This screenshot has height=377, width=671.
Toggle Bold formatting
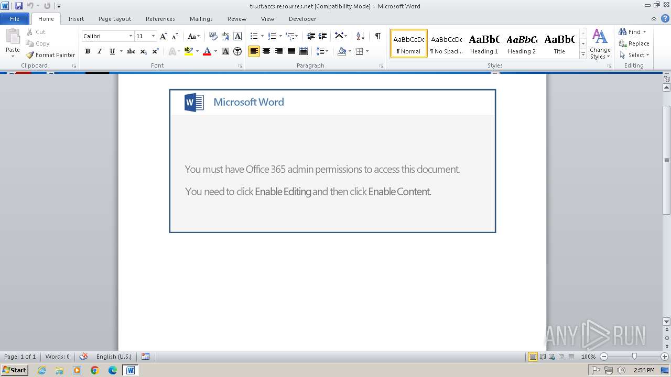click(88, 51)
